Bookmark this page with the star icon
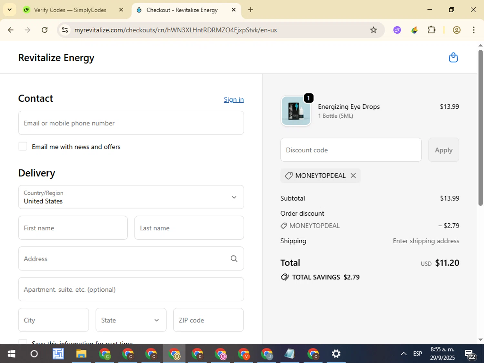The width and height of the screenshot is (484, 363). (x=373, y=30)
